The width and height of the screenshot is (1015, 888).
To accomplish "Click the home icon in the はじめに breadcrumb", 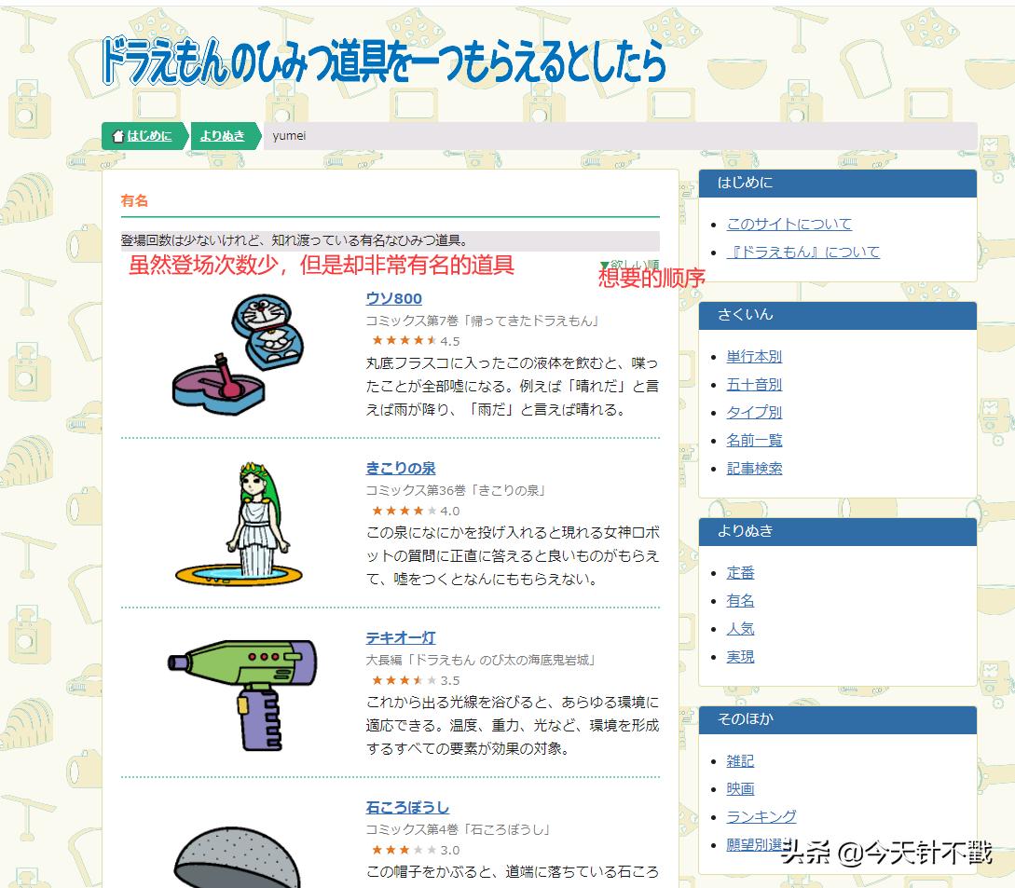I will [117, 134].
